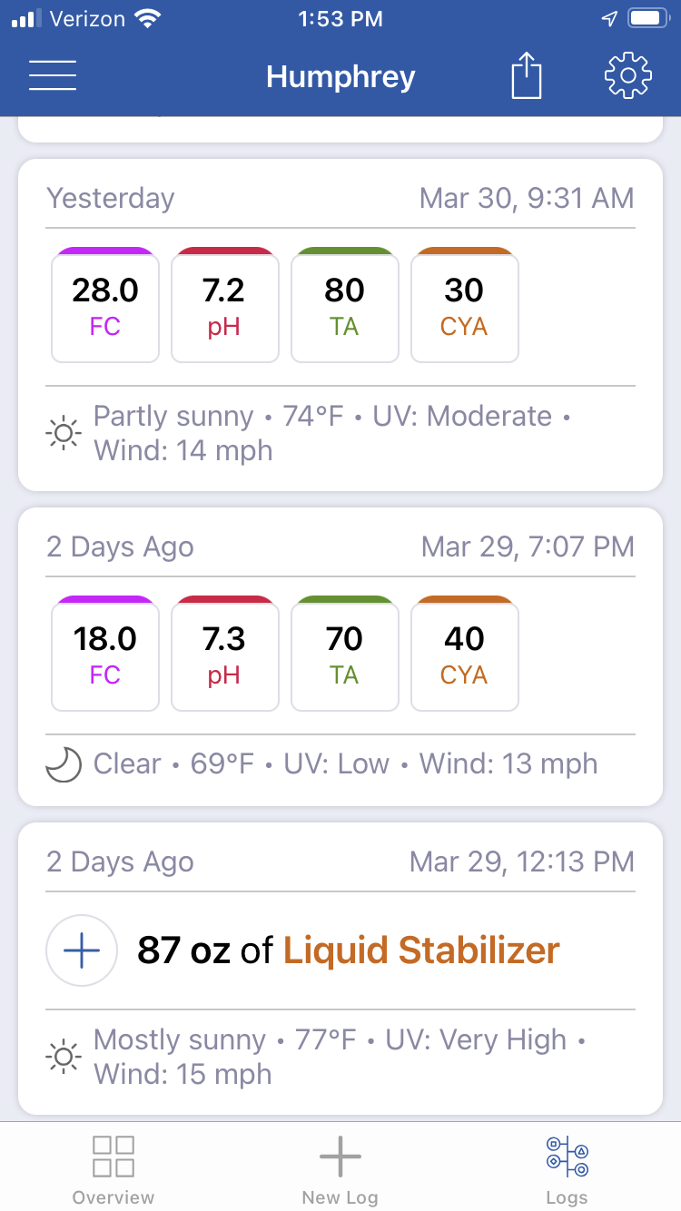
Task: Tap the 18.0 FC reading tile
Action: 105,654
